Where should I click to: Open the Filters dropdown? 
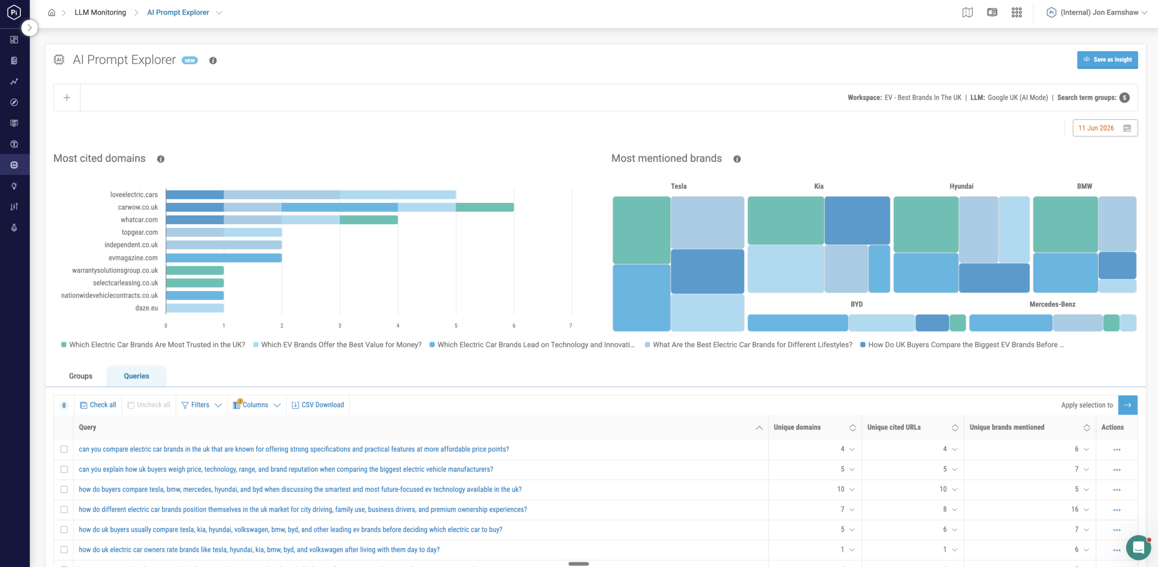(x=201, y=405)
